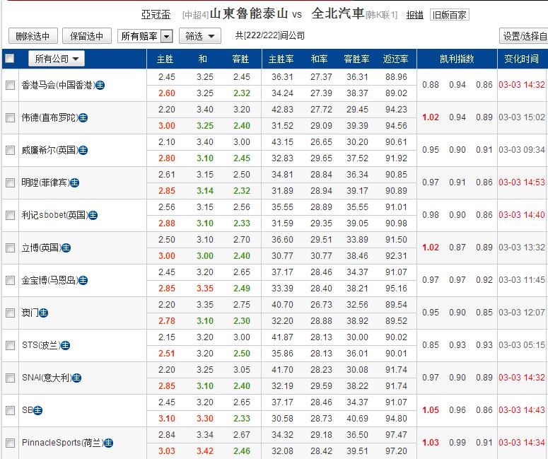Click the 主 icon beside 伟德(直布罗陀)
The image size is (548, 459).
coord(83,118)
